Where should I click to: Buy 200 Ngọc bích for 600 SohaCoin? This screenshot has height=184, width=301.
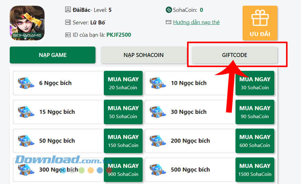coord(255,141)
